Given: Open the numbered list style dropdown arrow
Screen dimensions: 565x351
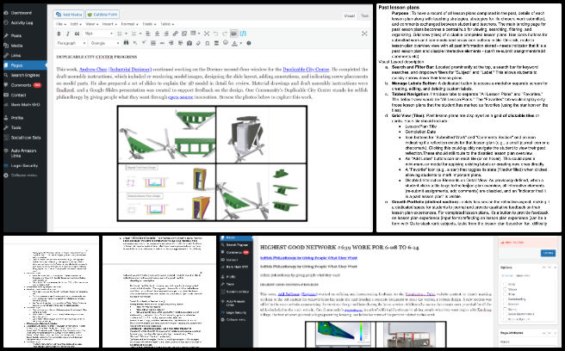Looking at the screenshot, I should tap(140, 34).
